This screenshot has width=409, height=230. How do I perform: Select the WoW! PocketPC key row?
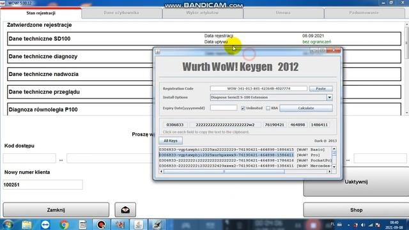coord(245,160)
